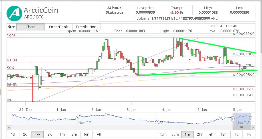Set candle interval to 4hr
The image size is (262, 139).
pos(212,134)
